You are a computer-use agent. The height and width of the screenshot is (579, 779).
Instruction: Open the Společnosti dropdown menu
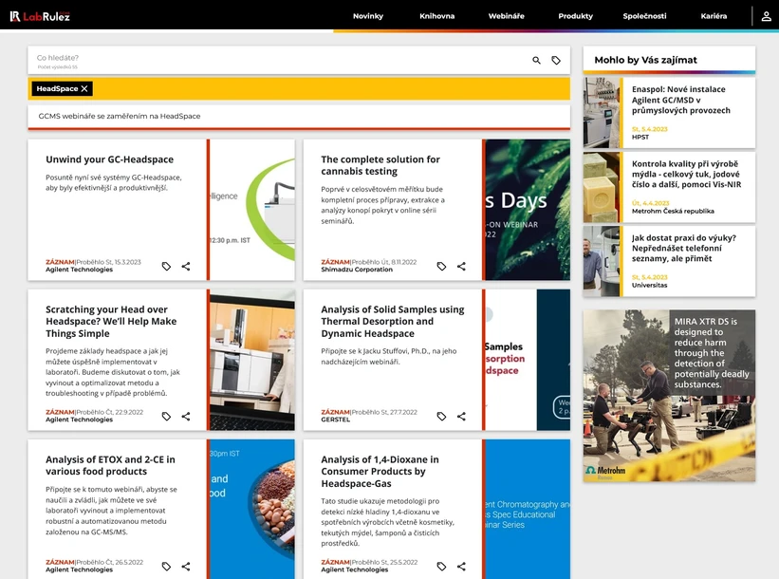pos(644,15)
